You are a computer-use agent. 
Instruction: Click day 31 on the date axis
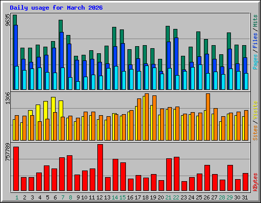coord(245,197)
